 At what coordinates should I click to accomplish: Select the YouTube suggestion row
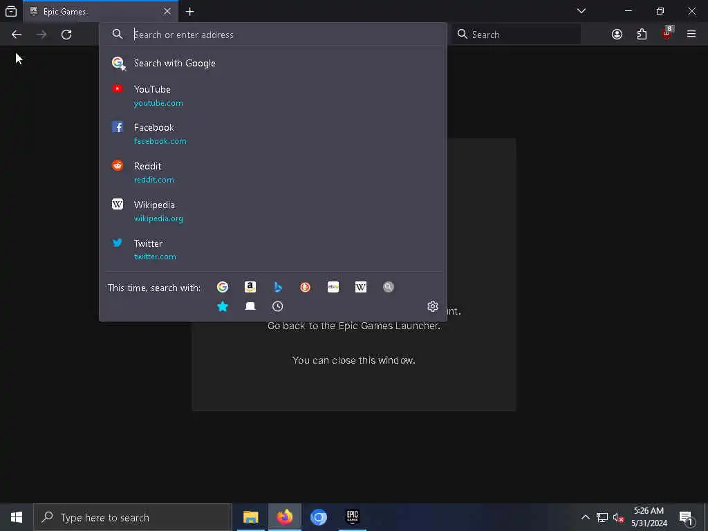tap(272, 95)
